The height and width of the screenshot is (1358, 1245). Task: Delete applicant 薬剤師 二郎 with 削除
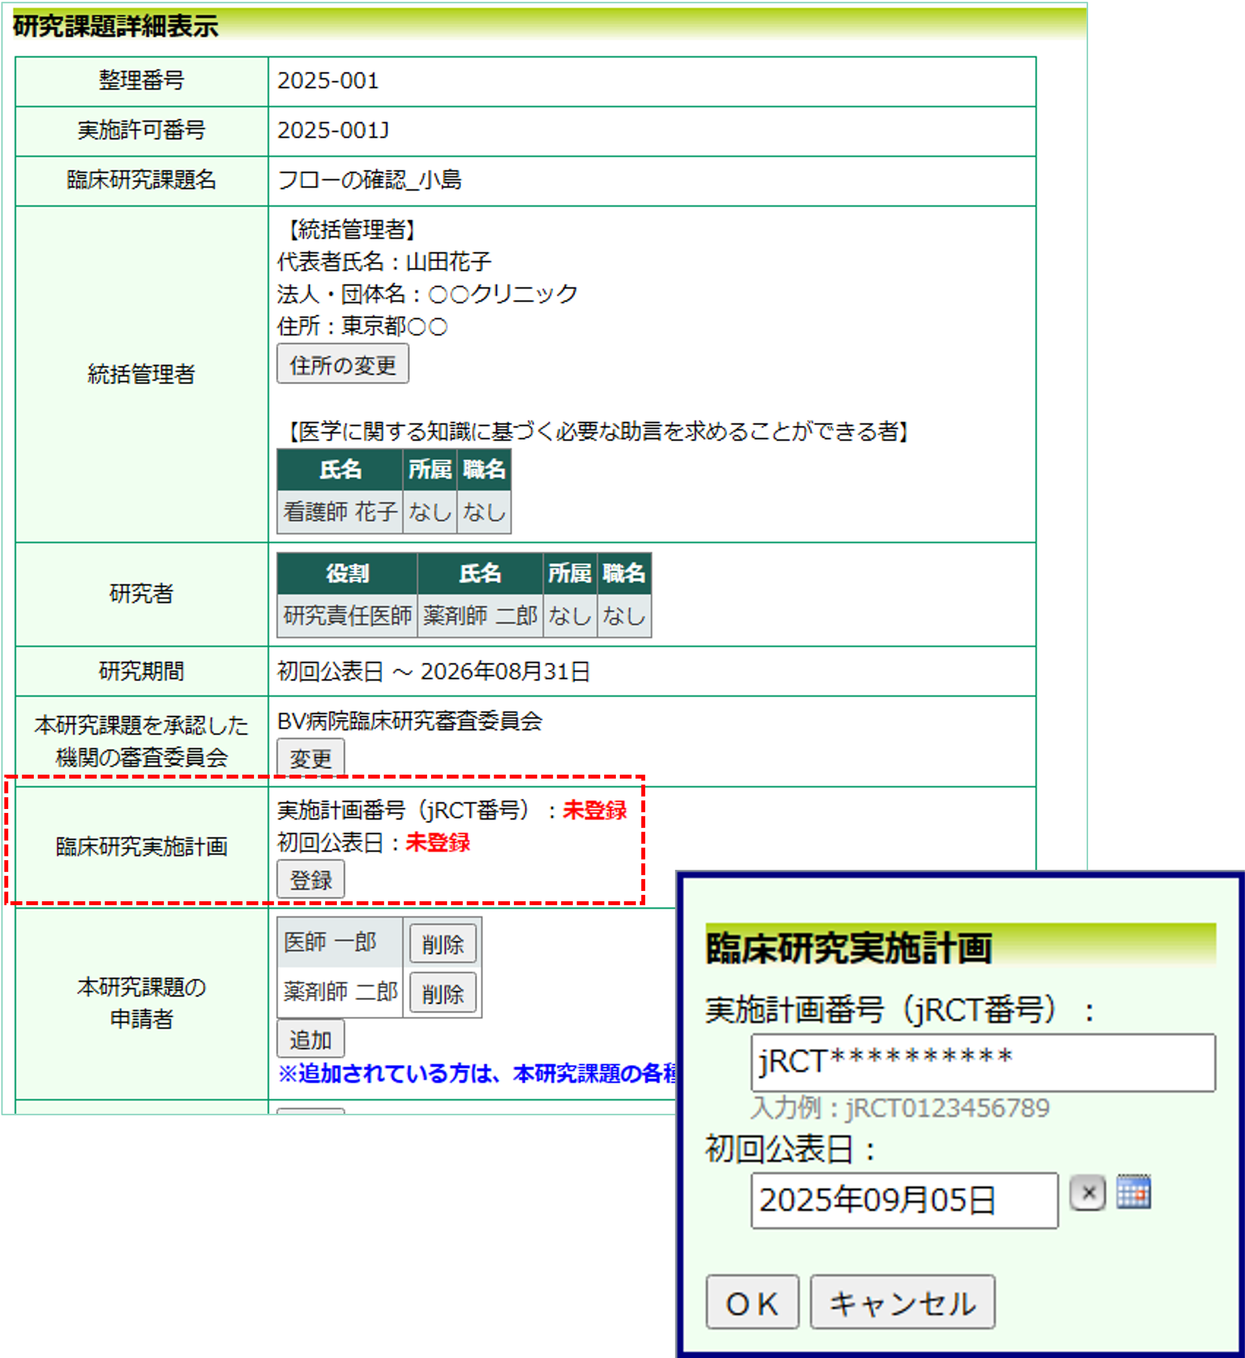pyautogui.click(x=444, y=992)
